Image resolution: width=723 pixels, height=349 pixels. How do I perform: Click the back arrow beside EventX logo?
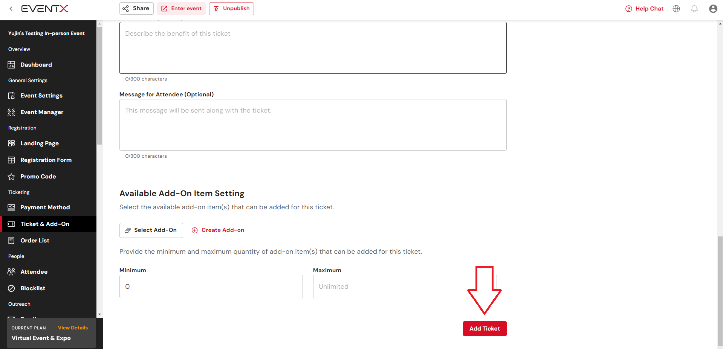(11, 9)
